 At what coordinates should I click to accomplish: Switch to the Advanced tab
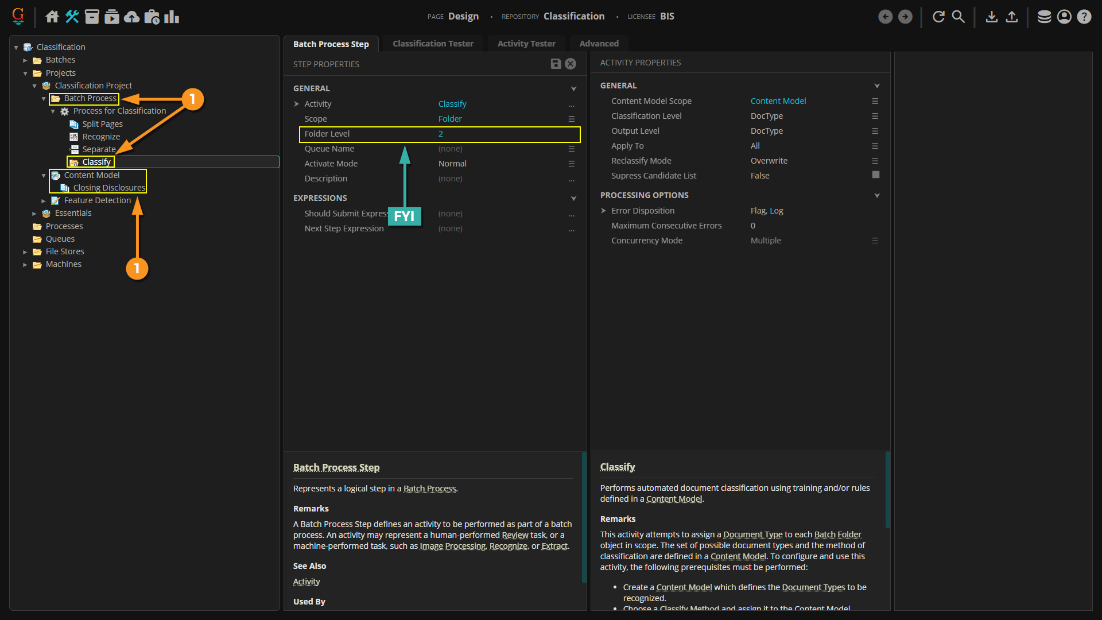point(599,44)
